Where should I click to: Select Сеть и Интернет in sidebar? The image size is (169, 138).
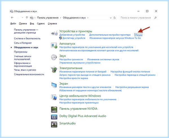coord(23,43)
